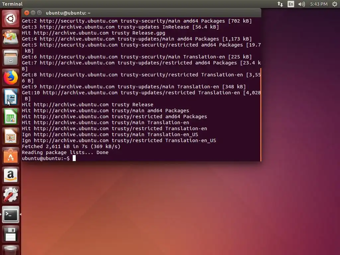Click the Hit trusty/main Translation-en line
The height and width of the screenshot is (255, 340).
tap(105, 123)
